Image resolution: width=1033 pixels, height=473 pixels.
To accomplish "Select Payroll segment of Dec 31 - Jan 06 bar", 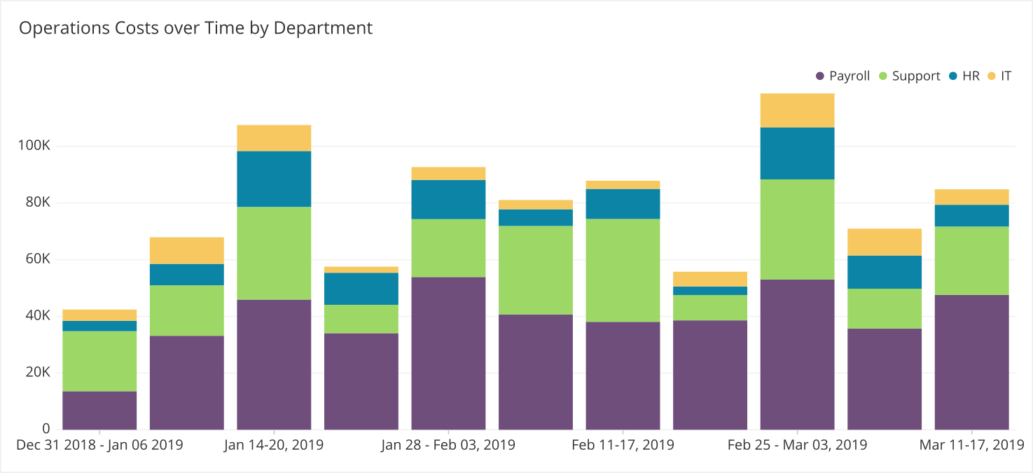I will point(99,410).
